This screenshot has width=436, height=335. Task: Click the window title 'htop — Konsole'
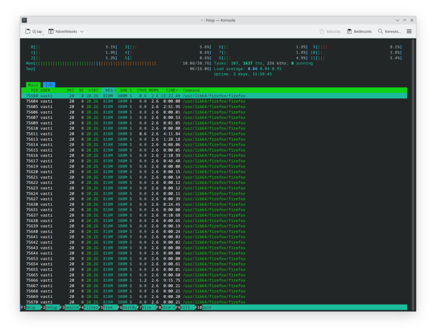[217, 20]
